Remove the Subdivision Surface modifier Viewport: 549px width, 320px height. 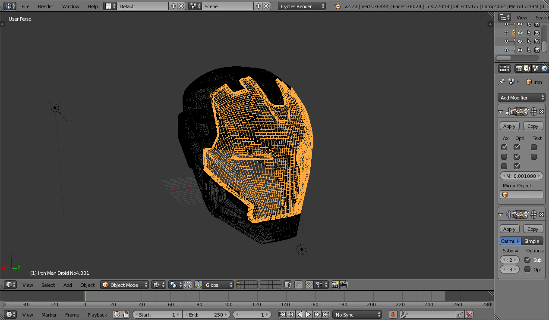tap(542, 214)
